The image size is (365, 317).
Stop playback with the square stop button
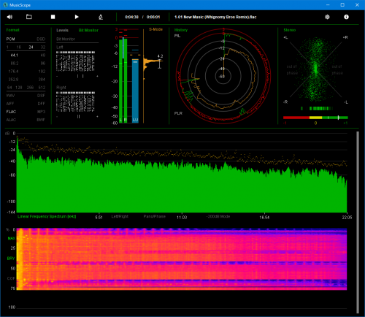pyautogui.click(x=53, y=17)
